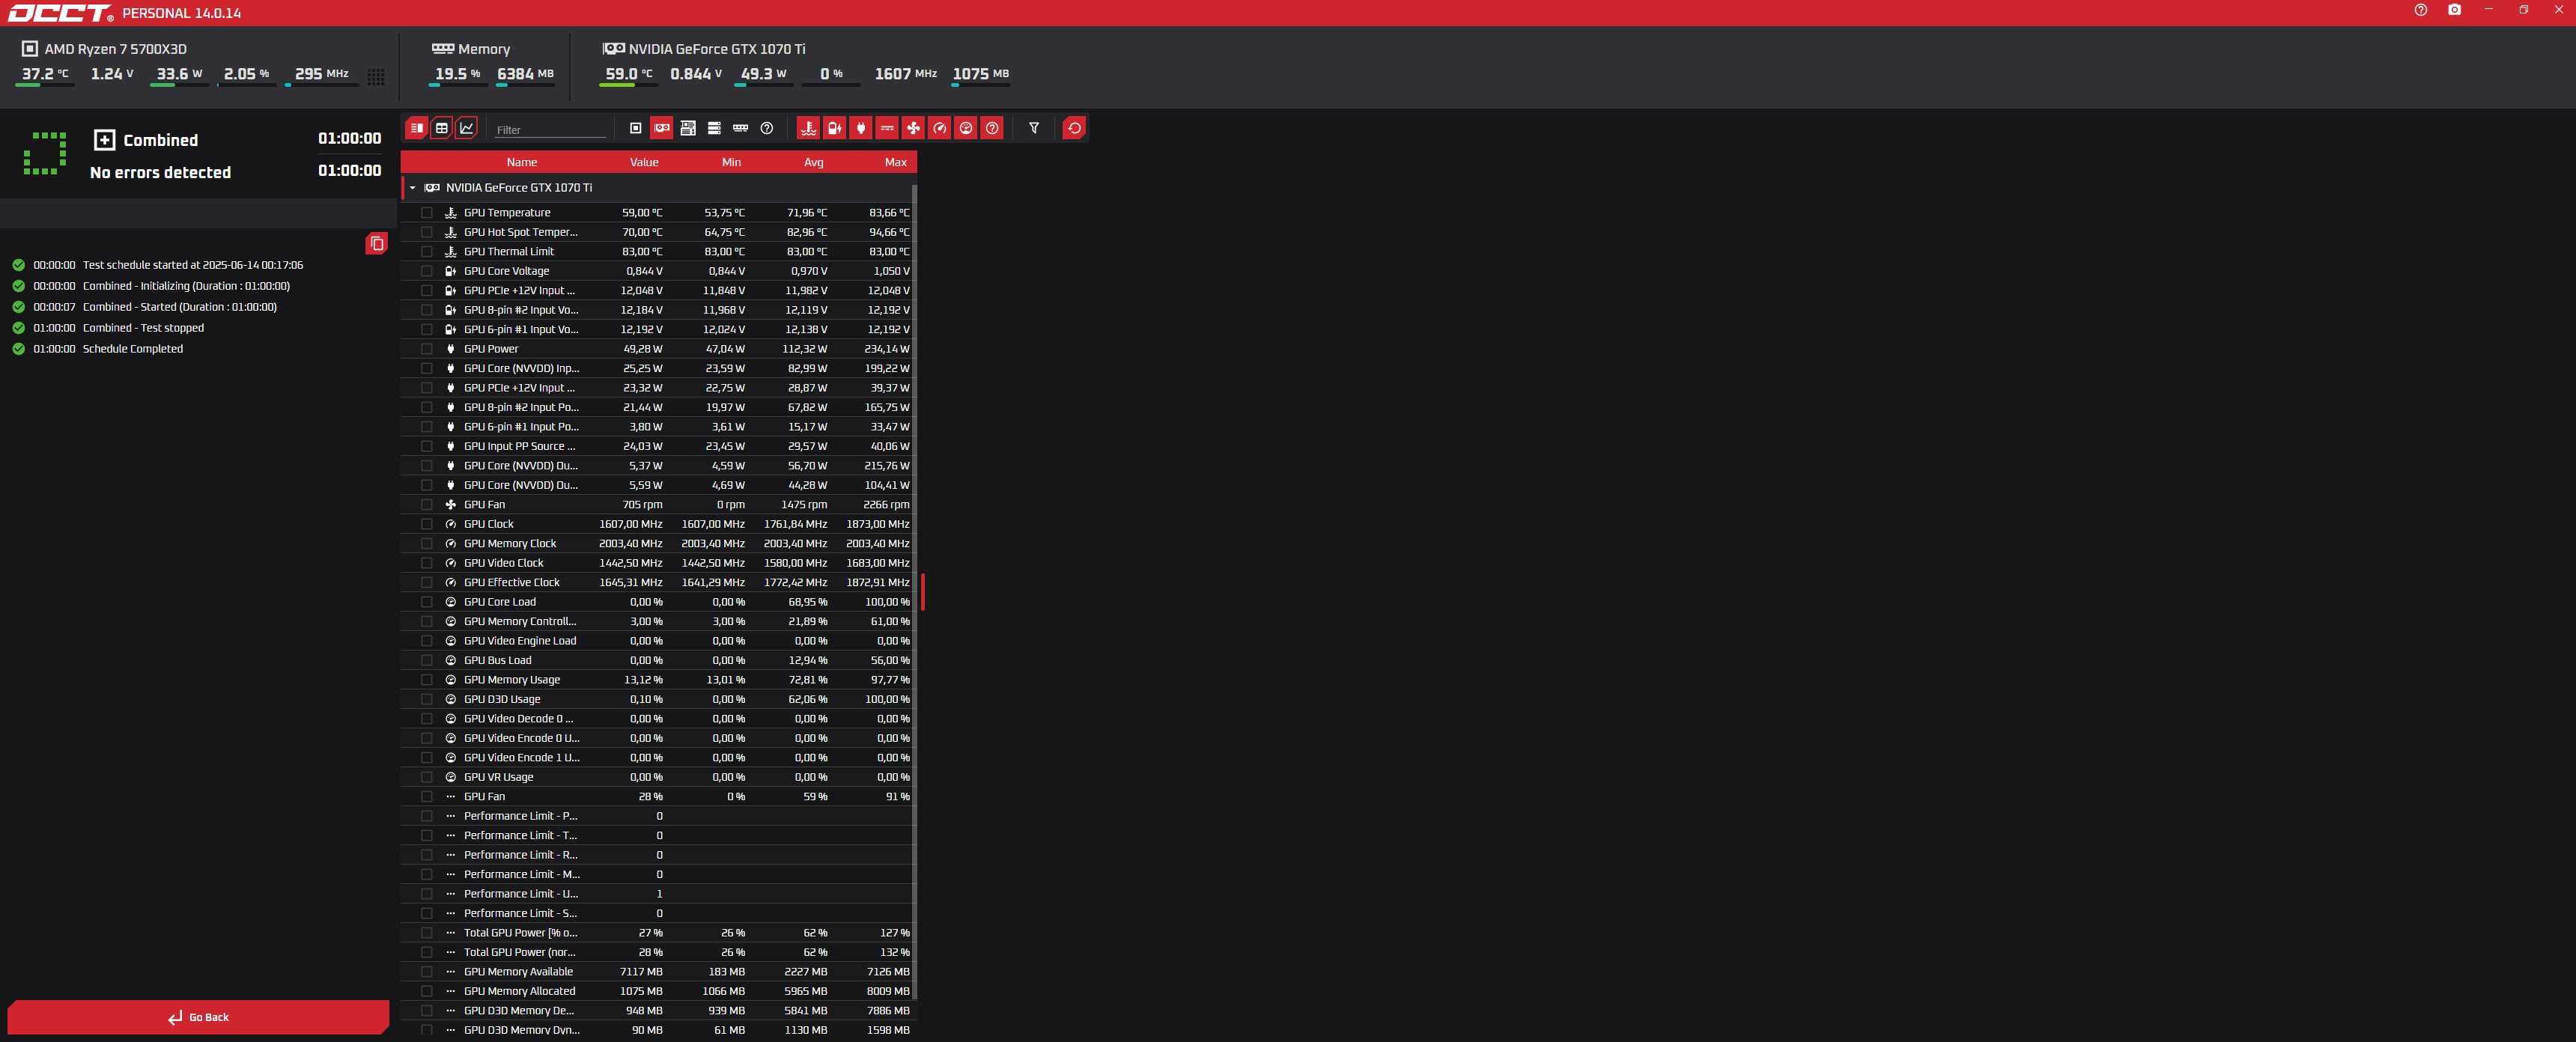
Task: Collapse the NVIDIA GeForce GTX 1070 Ti group
Action: click(x=412, y=188)
